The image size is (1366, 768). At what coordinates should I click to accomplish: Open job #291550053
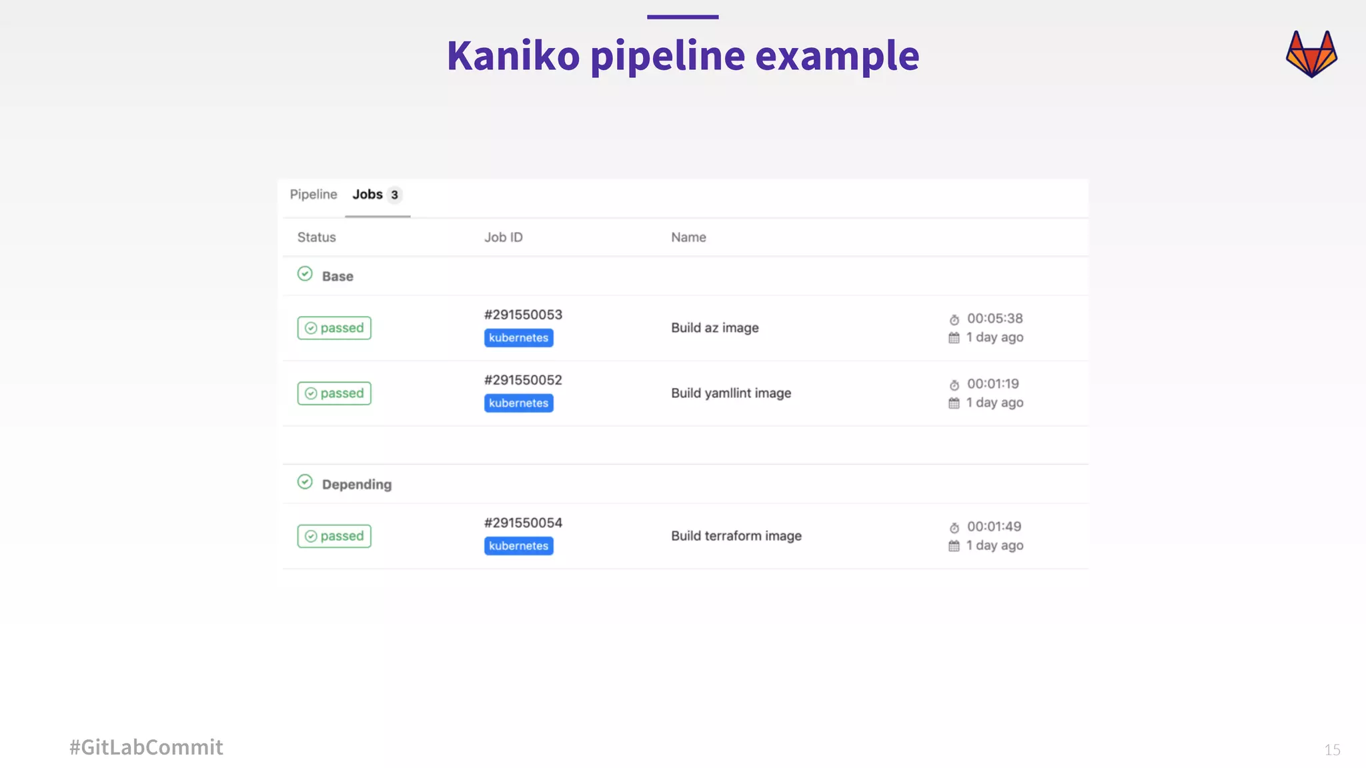tap(524, 315)
